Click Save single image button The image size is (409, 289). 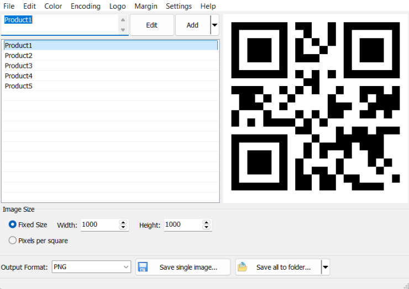[183, 267]
